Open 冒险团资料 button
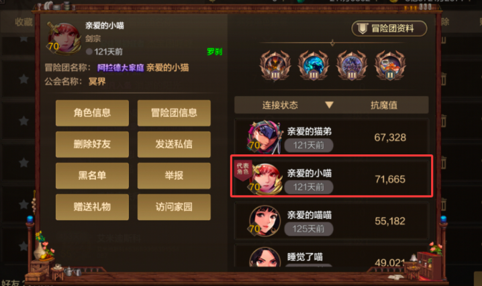This screenshot has height=286, width=482. point(389,29)
